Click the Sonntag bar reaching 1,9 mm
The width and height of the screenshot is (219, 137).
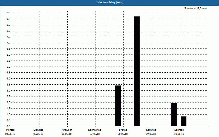click(174, 115)
